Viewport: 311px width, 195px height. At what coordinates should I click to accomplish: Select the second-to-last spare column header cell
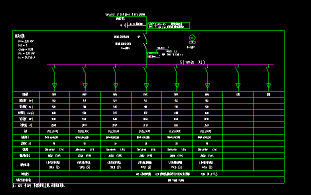pyautogui.click(x=238, y=94)
